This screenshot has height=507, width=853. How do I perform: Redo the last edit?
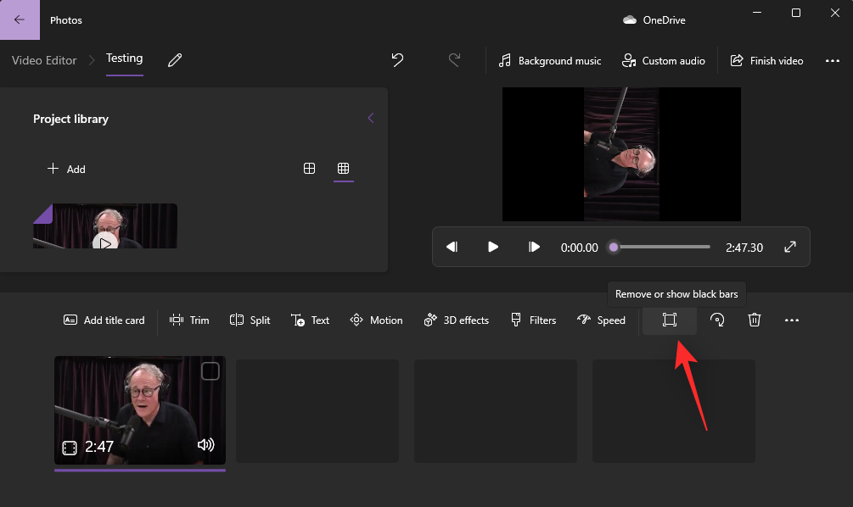[454, 60]
